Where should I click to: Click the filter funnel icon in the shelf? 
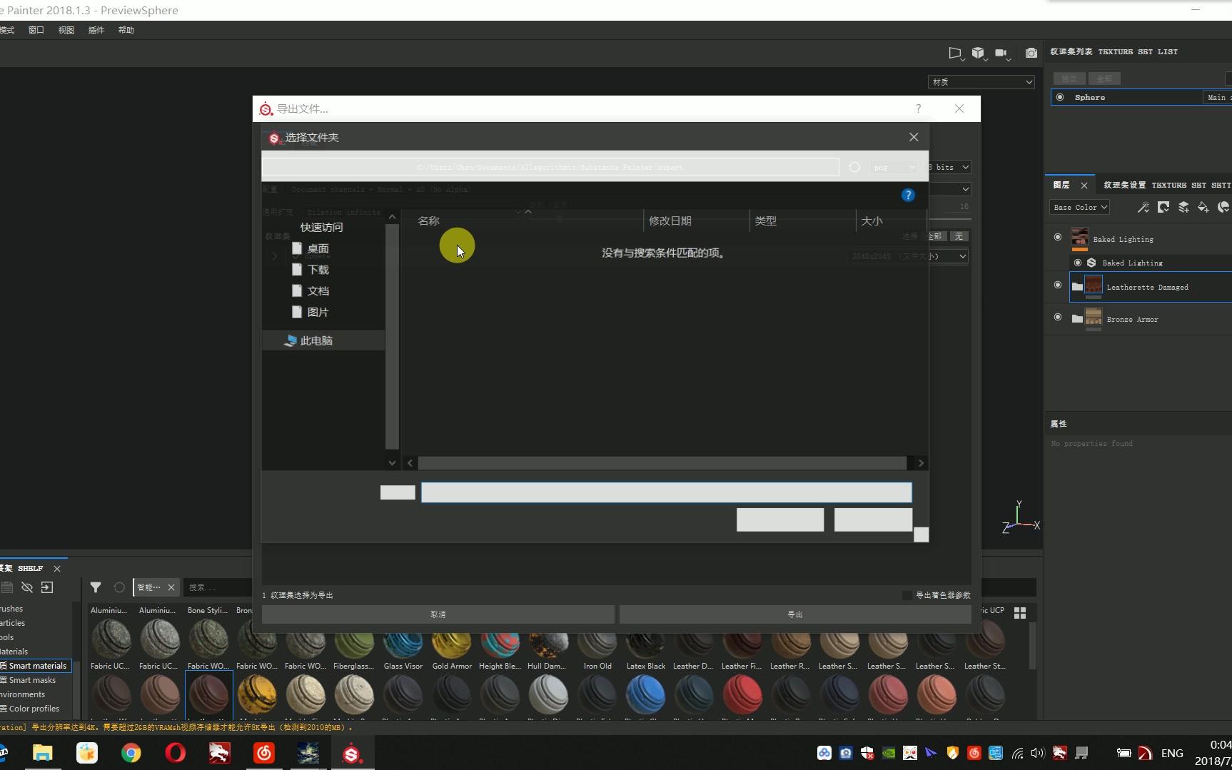(x=96, y=587)
